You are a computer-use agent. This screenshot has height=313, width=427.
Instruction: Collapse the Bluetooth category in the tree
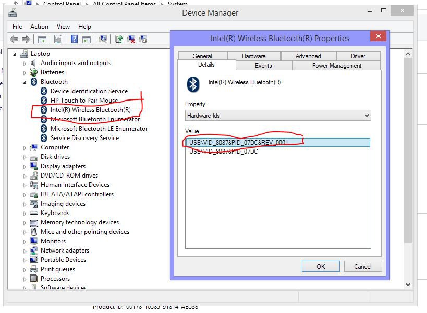tap(25, 82)
